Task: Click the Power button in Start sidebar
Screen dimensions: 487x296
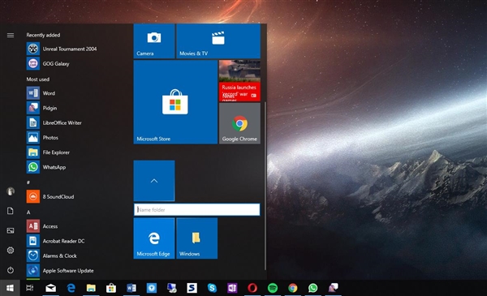Action: [11, 270]
